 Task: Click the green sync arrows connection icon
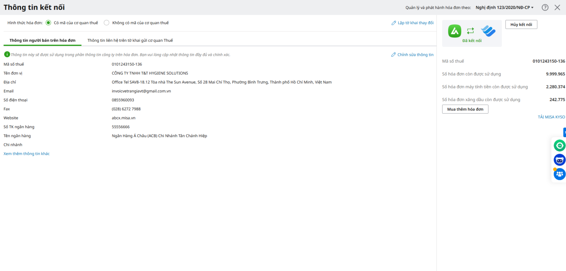470,31
